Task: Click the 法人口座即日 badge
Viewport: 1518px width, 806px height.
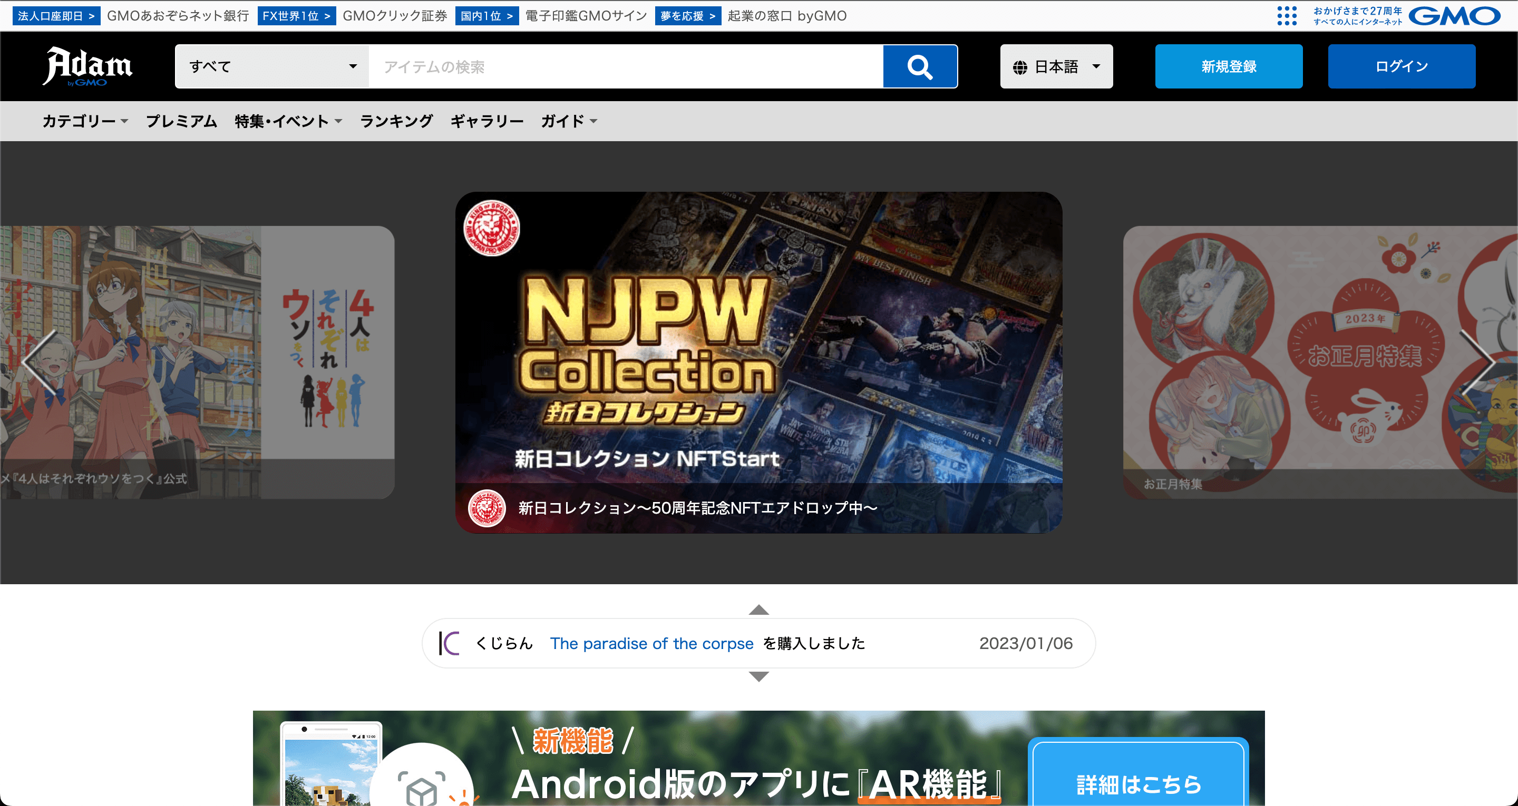Action: tap(56, 16)
